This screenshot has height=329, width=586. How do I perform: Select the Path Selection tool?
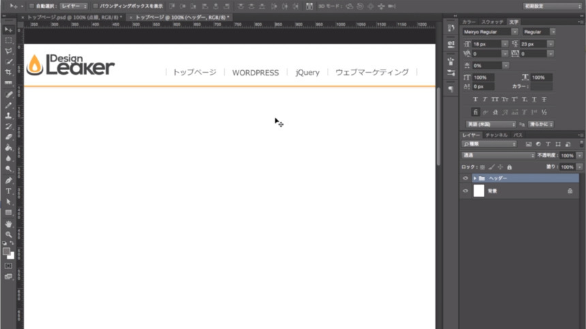[x=8, y=202]
